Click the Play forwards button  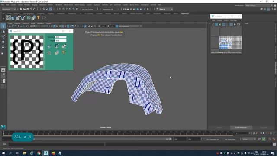(264, 133)
